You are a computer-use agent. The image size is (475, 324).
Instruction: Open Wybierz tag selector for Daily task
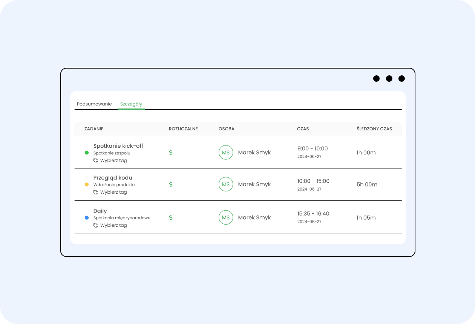(113, 225)
